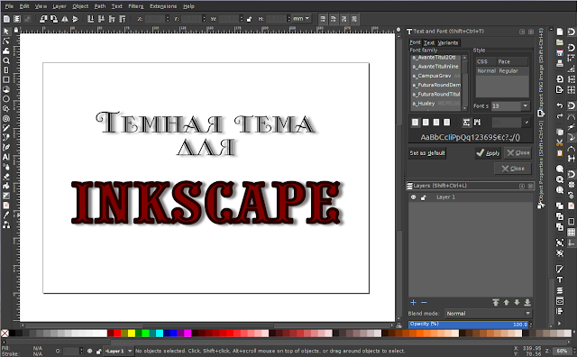The height and width of the screenshot is (357, 577).
Task: Flip selection vertically in top toolbar
Action: [x=75, y=19]
